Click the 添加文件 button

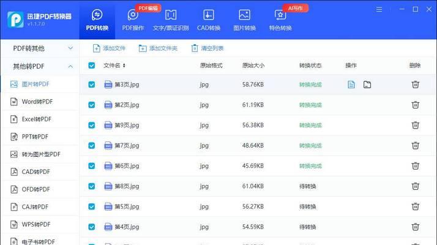109,48
